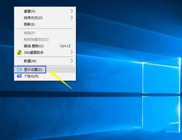Click the personalization icon

19,76
